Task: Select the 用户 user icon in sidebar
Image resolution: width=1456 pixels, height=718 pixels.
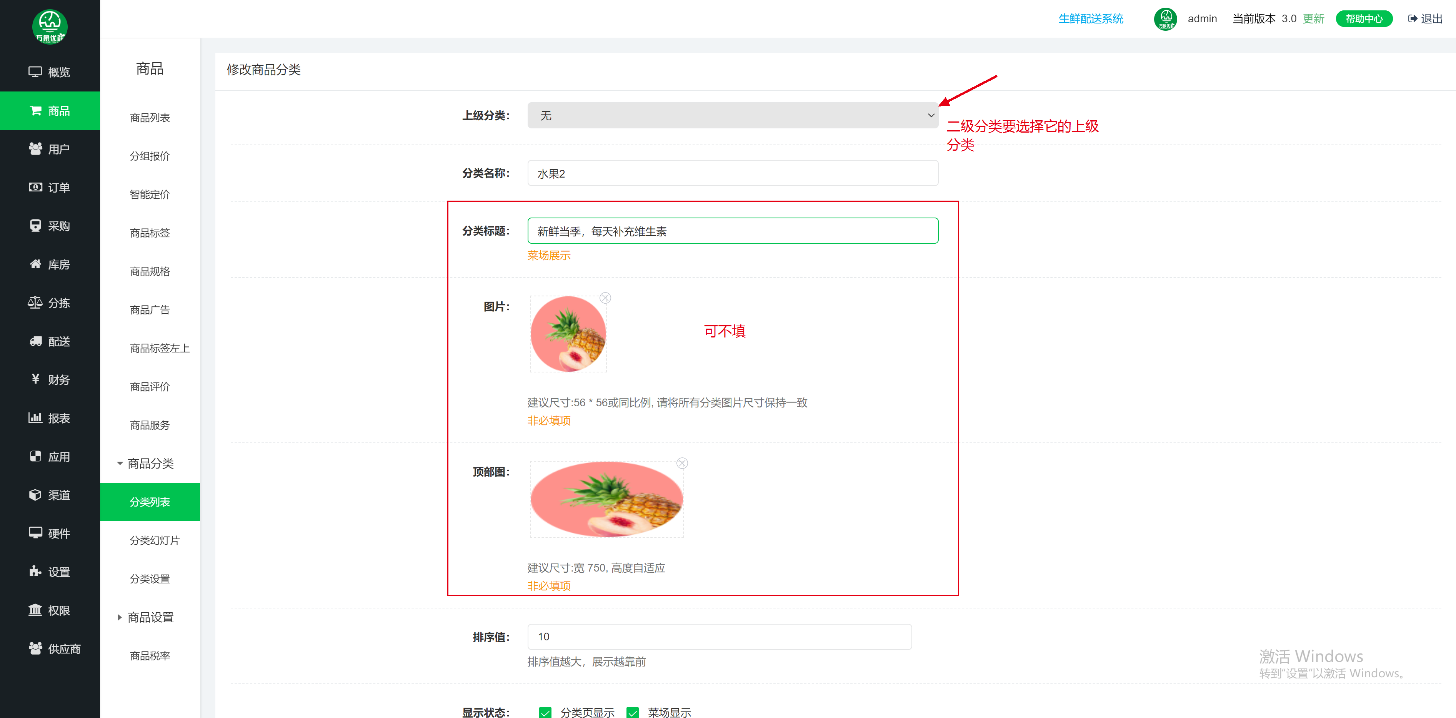Action: tap(50, 149)
